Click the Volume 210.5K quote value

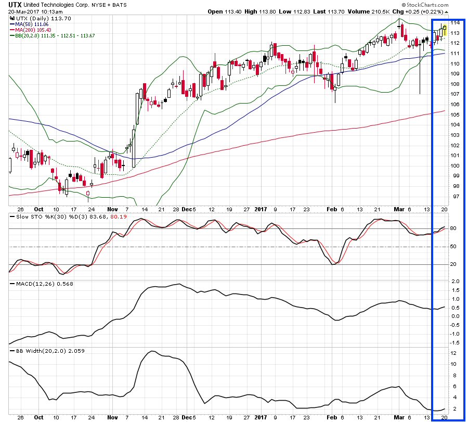(369, 11)
